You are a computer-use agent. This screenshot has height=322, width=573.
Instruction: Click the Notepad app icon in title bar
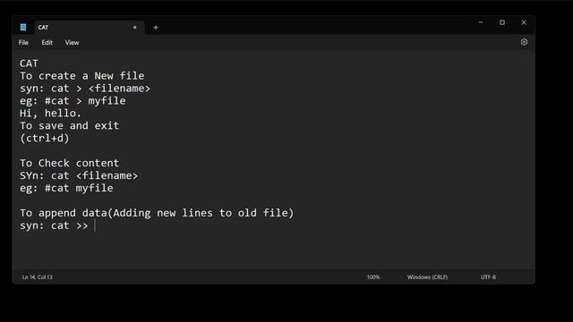point(23,27)
